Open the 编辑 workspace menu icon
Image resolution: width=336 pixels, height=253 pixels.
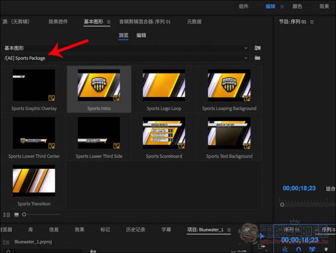pos(282,7)
